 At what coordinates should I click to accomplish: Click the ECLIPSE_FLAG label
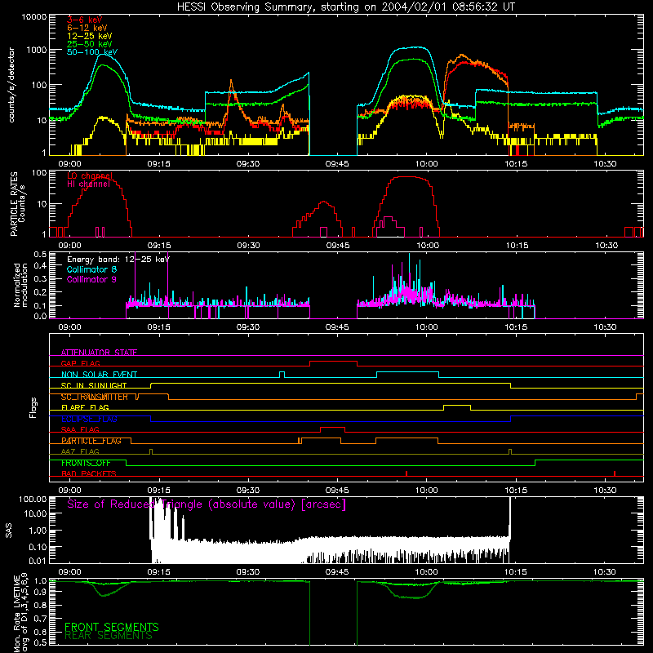click(89, 419)
